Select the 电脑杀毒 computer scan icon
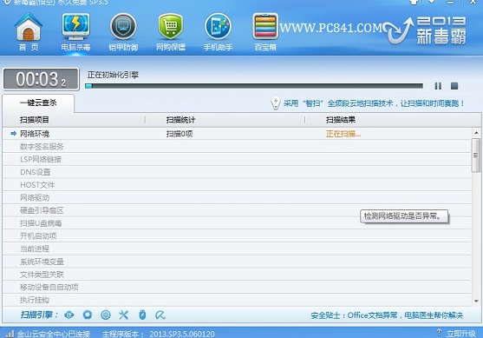This screenshot has height=338, width=483. (x=75, y=27)
